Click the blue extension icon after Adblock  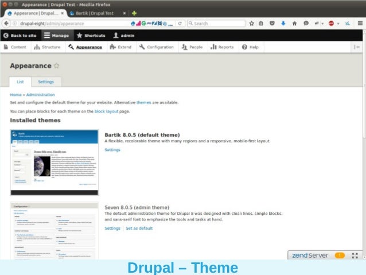coord(348,24)
